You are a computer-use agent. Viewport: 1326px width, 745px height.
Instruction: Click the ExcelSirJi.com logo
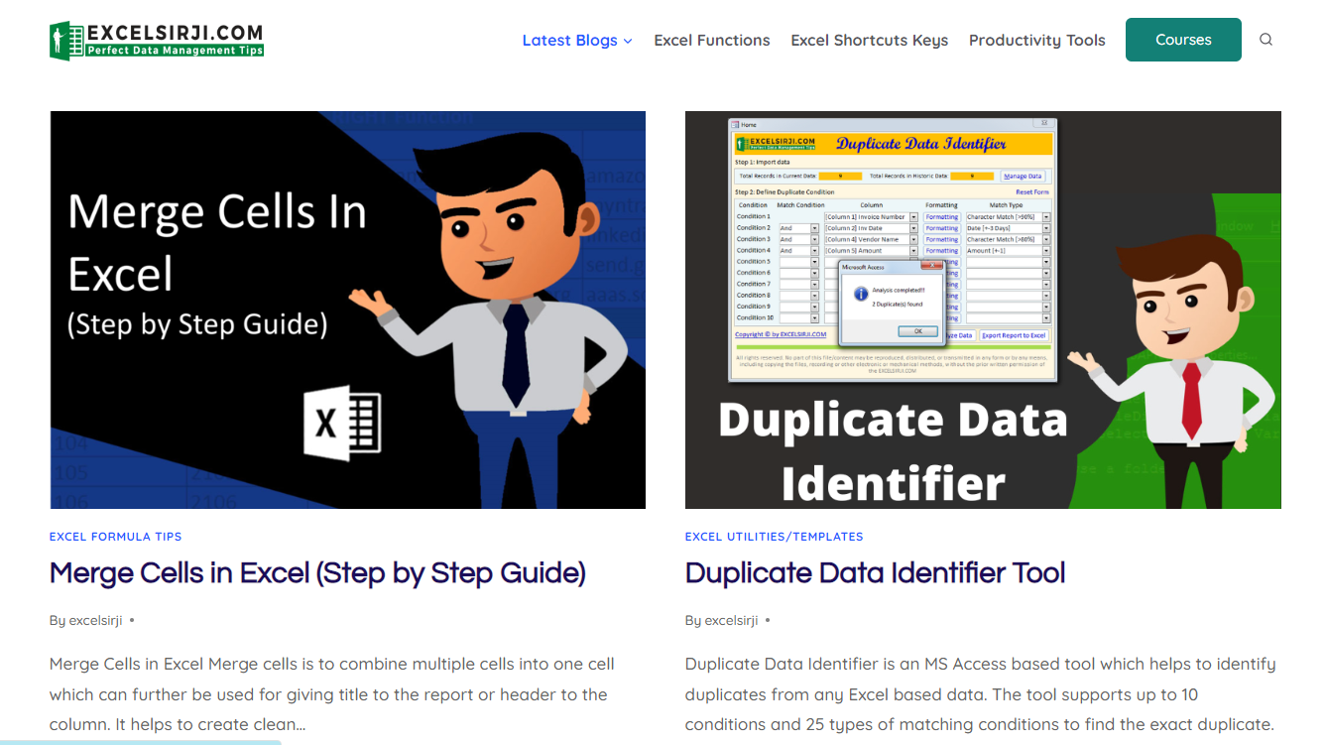coord(157,41)
